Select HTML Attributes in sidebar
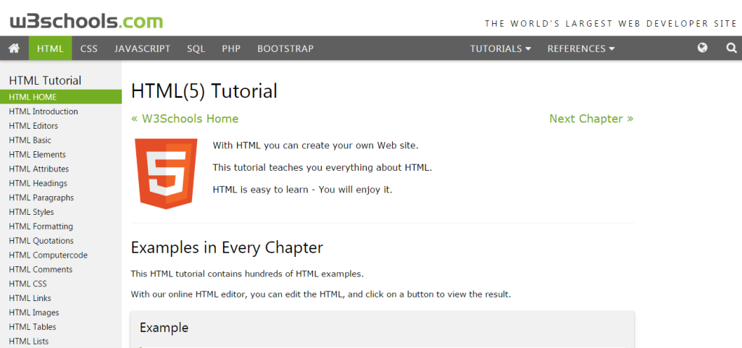This screenshot has height=348, width=742. (39, 169)
